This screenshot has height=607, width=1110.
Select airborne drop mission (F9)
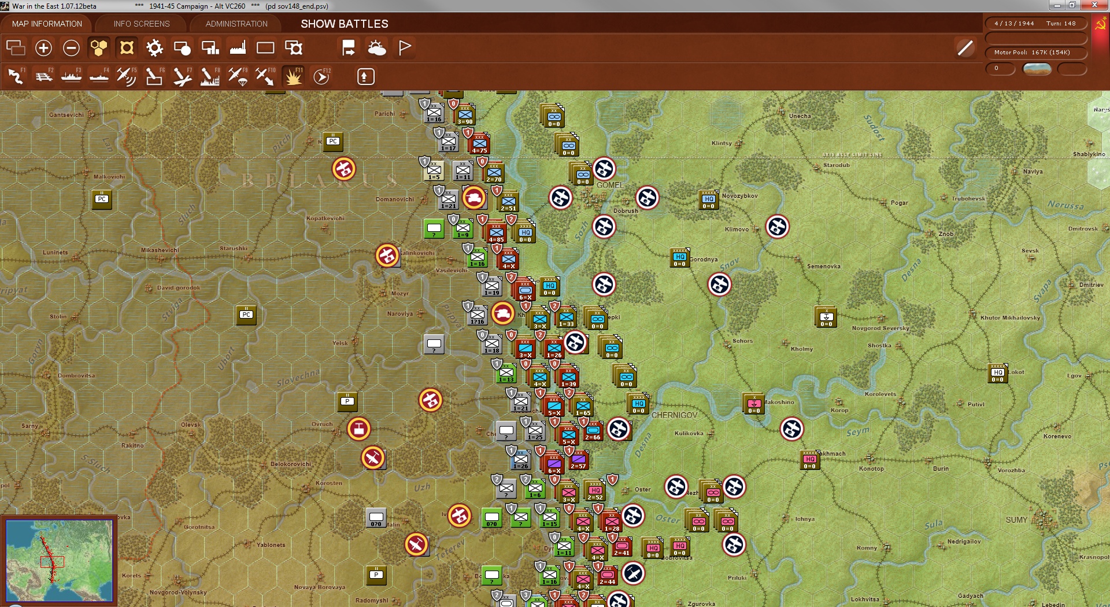coord(238,76)
